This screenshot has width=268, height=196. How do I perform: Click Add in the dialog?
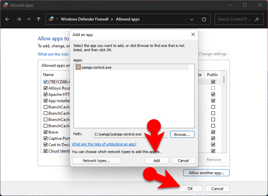pyautogui.click(x=157, y=161)
